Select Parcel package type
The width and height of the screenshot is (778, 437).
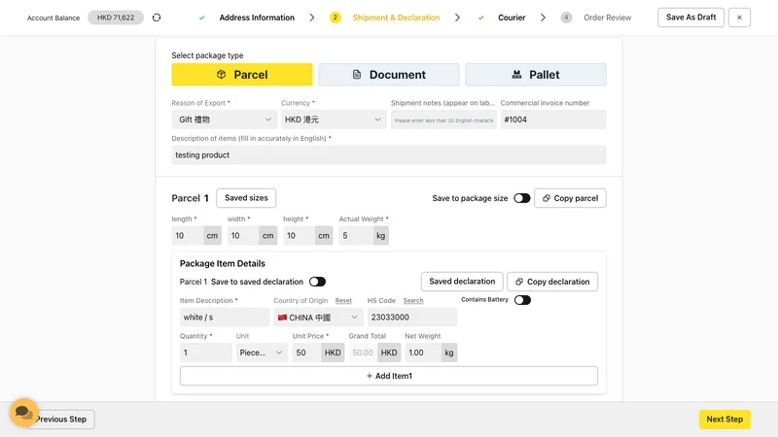(x=242, y=75)
